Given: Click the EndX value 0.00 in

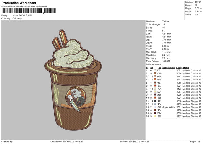Looking at the screenshot, I should (x=165, y=46).
